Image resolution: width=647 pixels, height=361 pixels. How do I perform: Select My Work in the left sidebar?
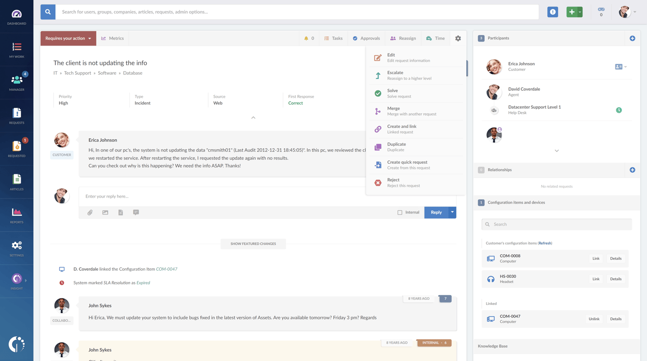pos(16,49)
